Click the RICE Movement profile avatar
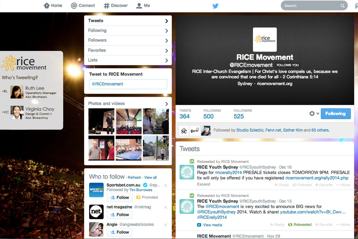Image resolution: width=358 pixels, height=239 pixels. click(x=265, y=40)
